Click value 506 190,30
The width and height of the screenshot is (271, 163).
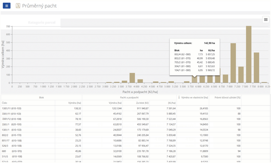tap(143, 119)
